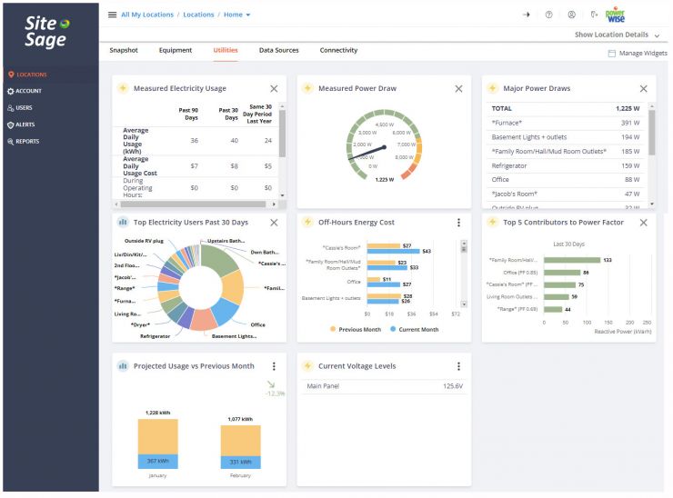Click the Manage Widgets button
The width and height of the screenshot is (673, 498).
click(638, 54)
